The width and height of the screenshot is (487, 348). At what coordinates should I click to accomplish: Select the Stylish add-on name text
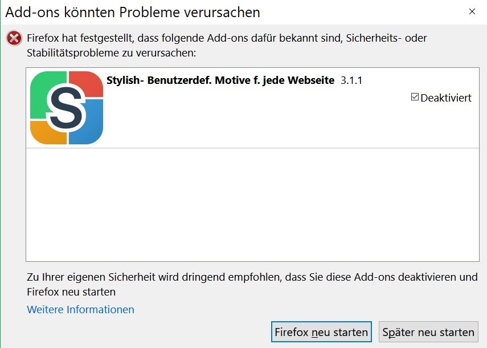[220, 80]
